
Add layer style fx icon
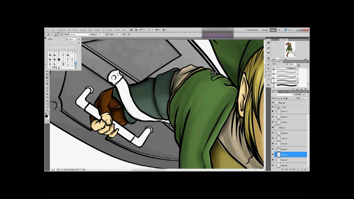tap(287, 169)
